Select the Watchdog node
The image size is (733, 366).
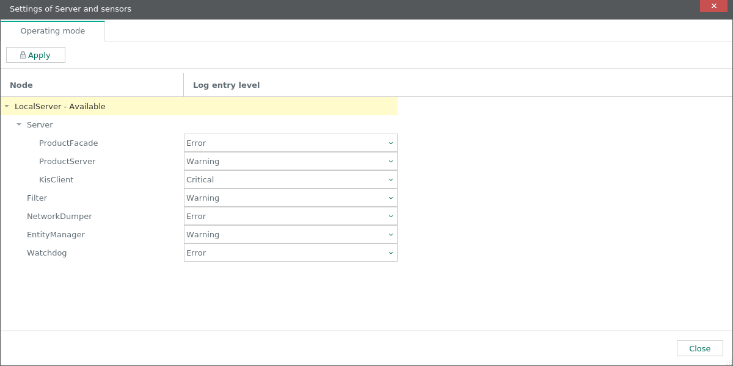pos(47,253)
